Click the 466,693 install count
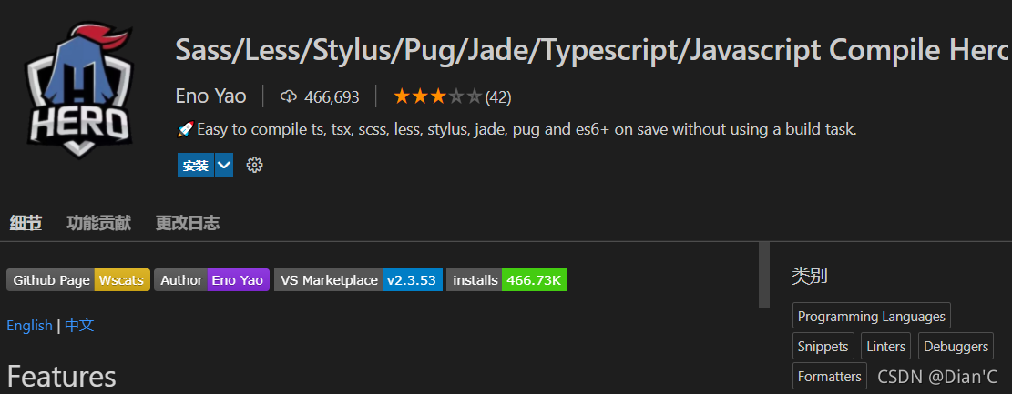The width and height of the screenshot is (1012, 394). [332, 97]
